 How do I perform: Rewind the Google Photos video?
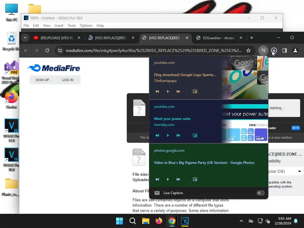click(x=157, y=179)
